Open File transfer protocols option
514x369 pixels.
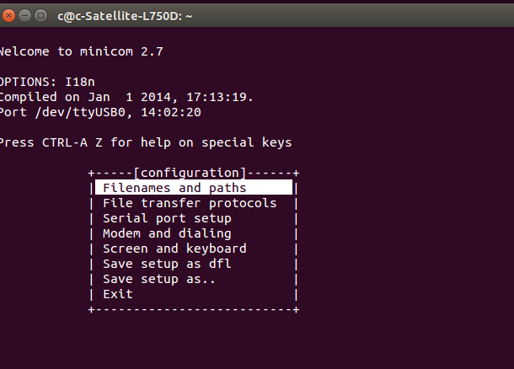point(190,203)
